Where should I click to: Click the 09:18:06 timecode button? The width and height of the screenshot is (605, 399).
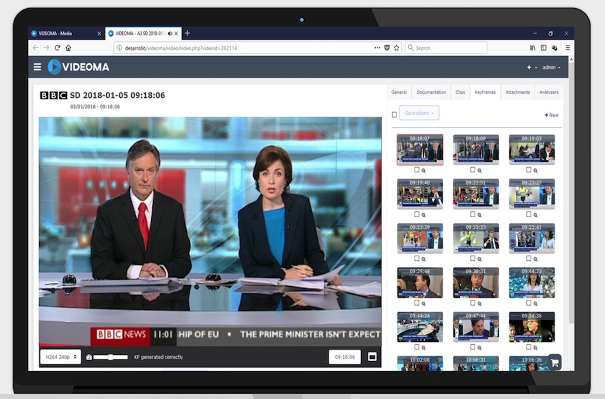click(x=344, y=357)
